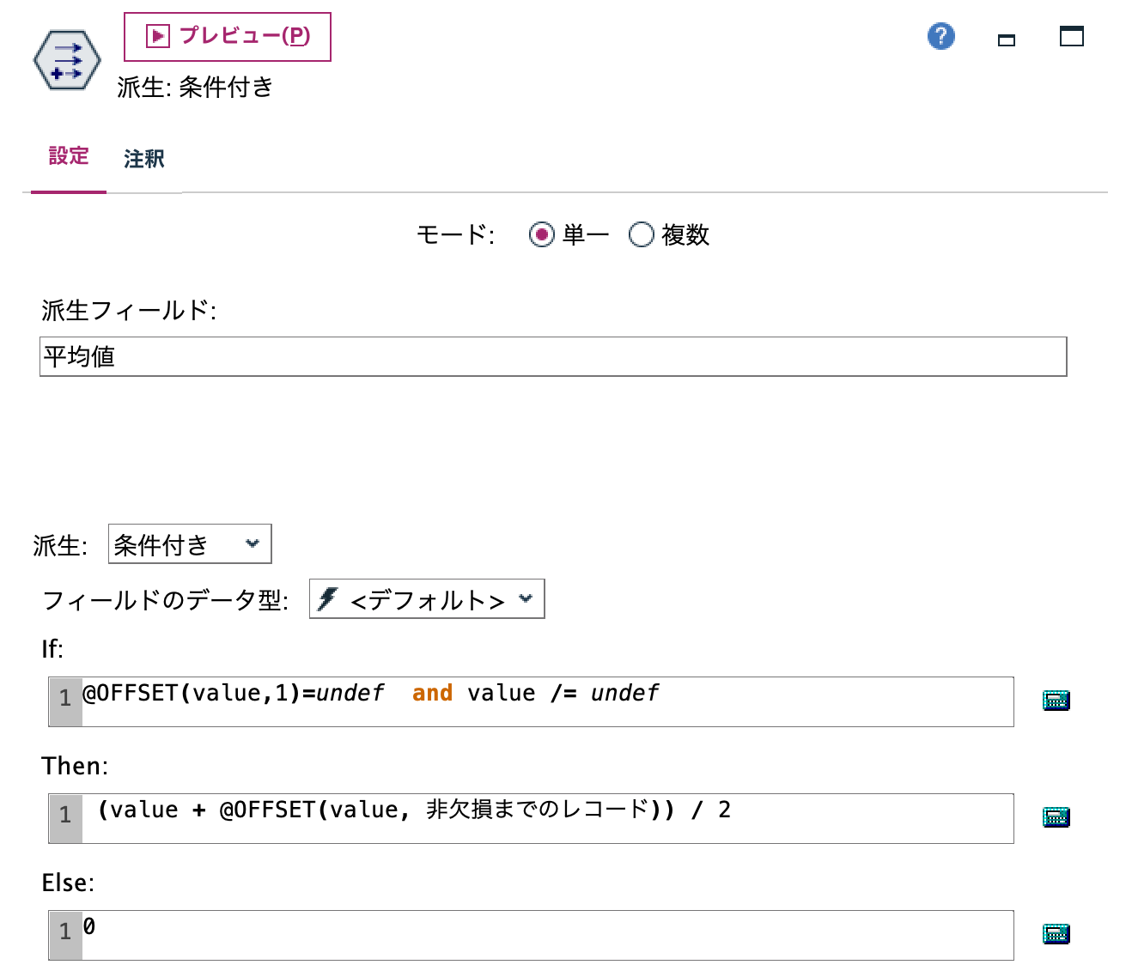Expand the chevron on the data type selector

pyautogui.click(x=525, y=599)
